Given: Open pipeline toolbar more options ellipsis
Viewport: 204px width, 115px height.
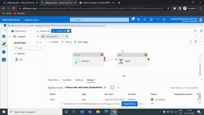Looking at the screenshot, I should 201,42.
